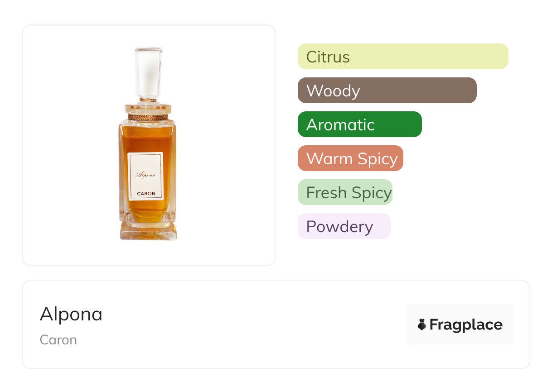Image resolution: width=552 pixels, height=391 pixels.
Task: Select the Citrus accord bar
Action: pyautogui.click(x=402, y=57)
